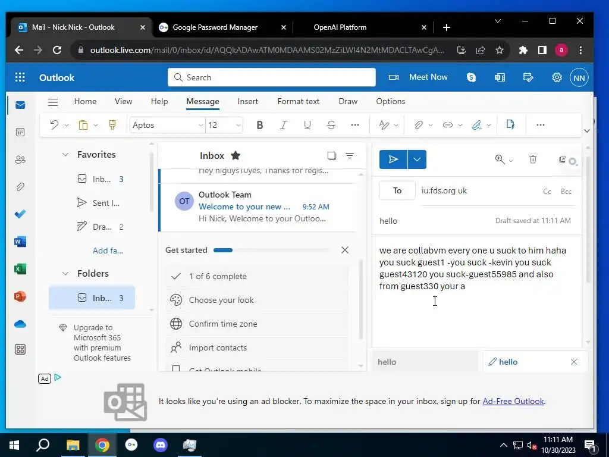The image size is (609, 457).
Task: Toggle select mode checkbox in Inbox header
Action: [x=332, y=156]
